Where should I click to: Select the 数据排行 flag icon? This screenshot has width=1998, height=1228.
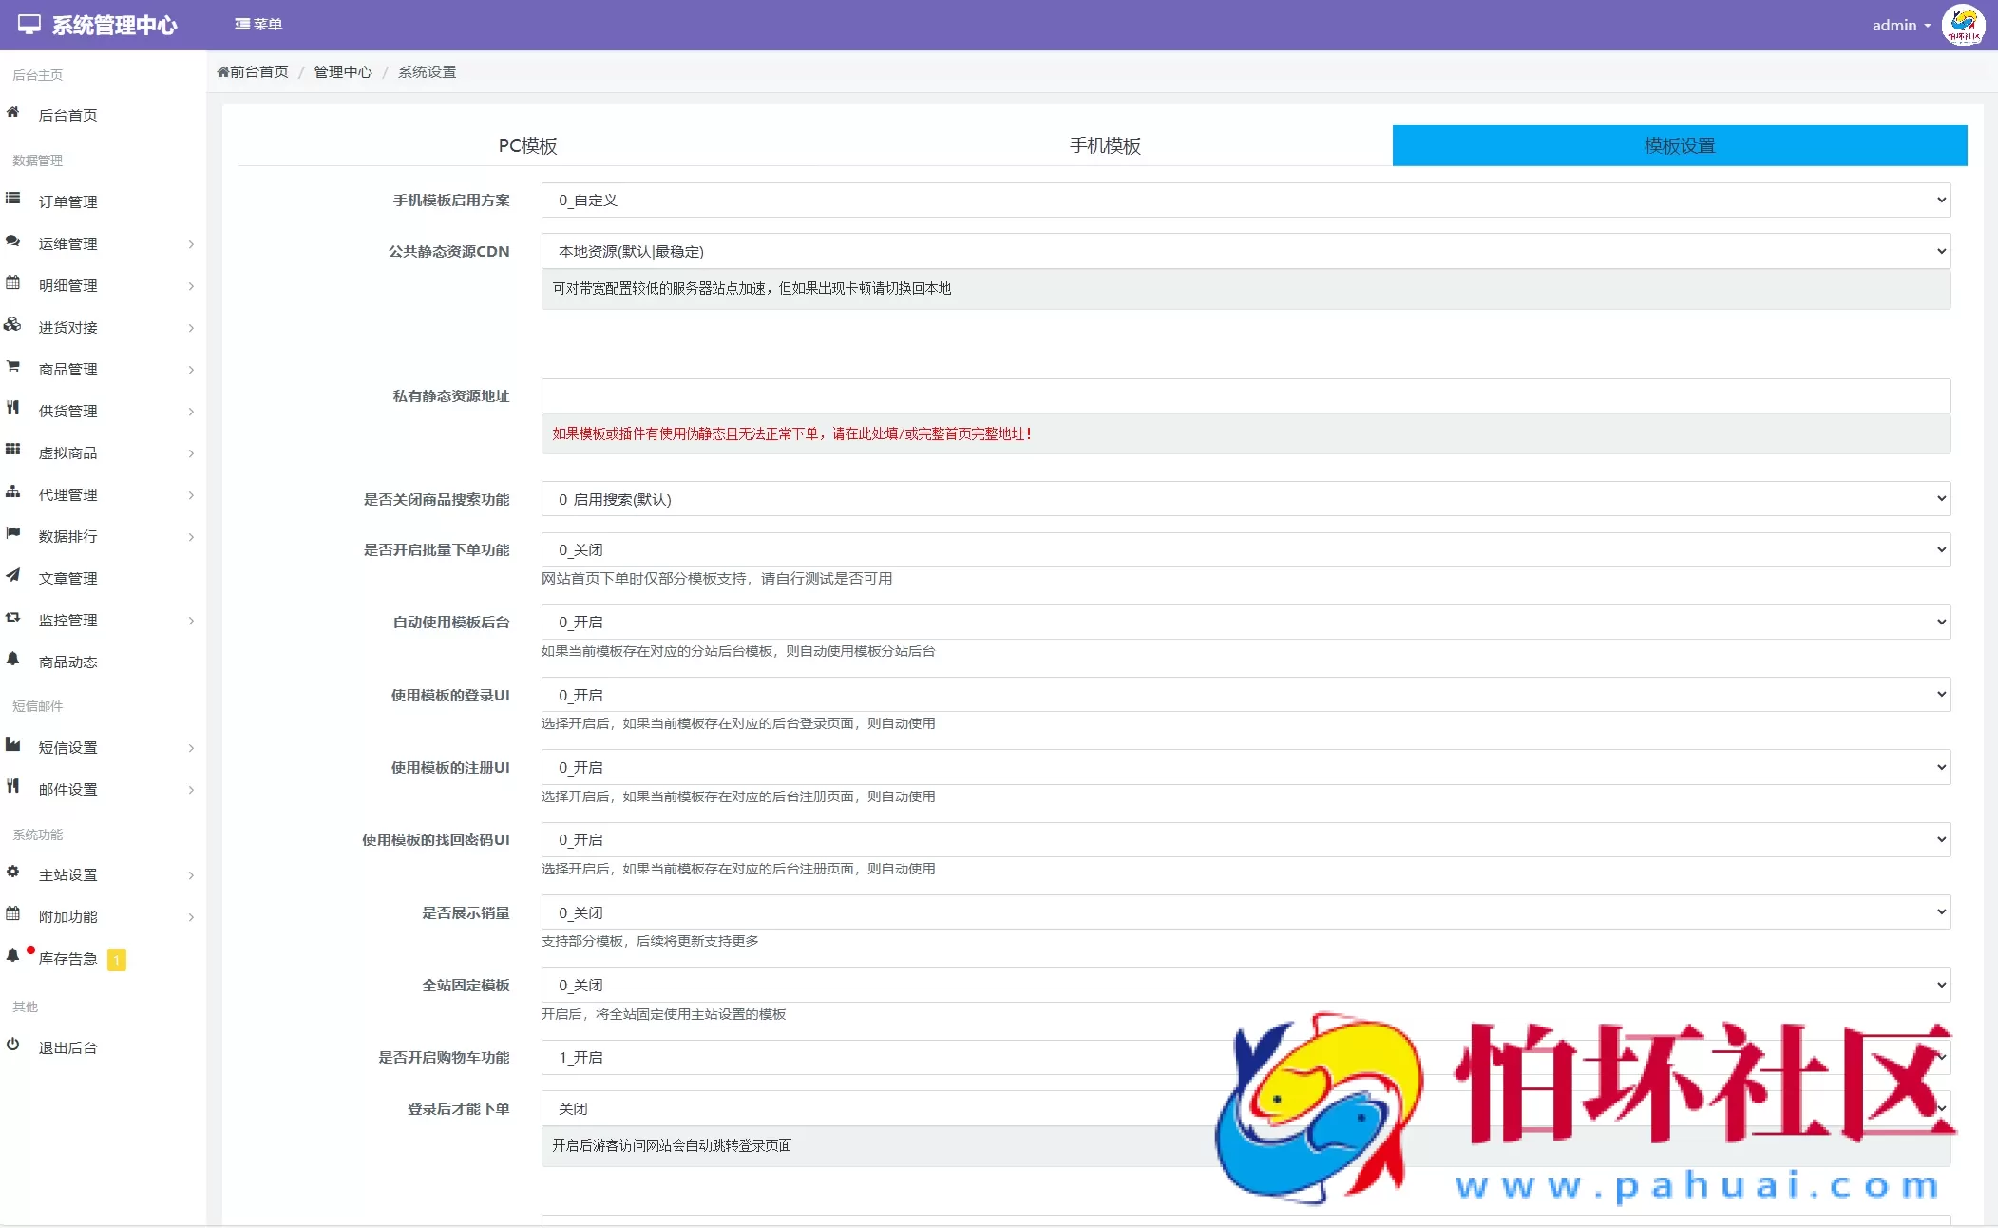pyautogui.click(x=12, y=535)
